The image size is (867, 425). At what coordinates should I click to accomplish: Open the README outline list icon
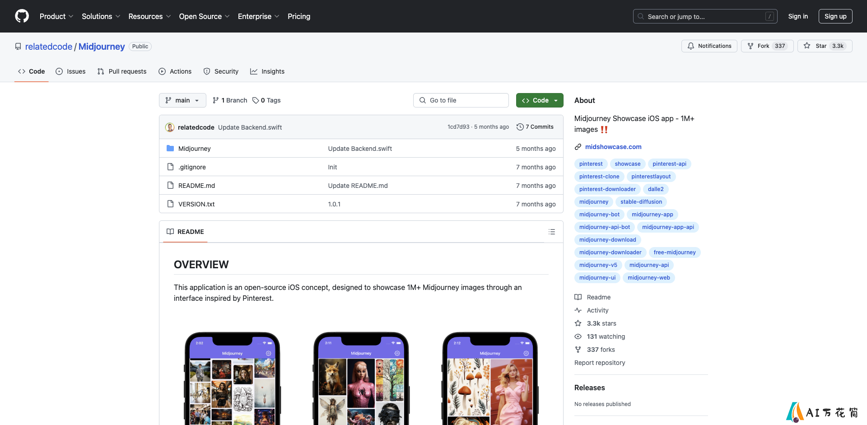(552, 232)
